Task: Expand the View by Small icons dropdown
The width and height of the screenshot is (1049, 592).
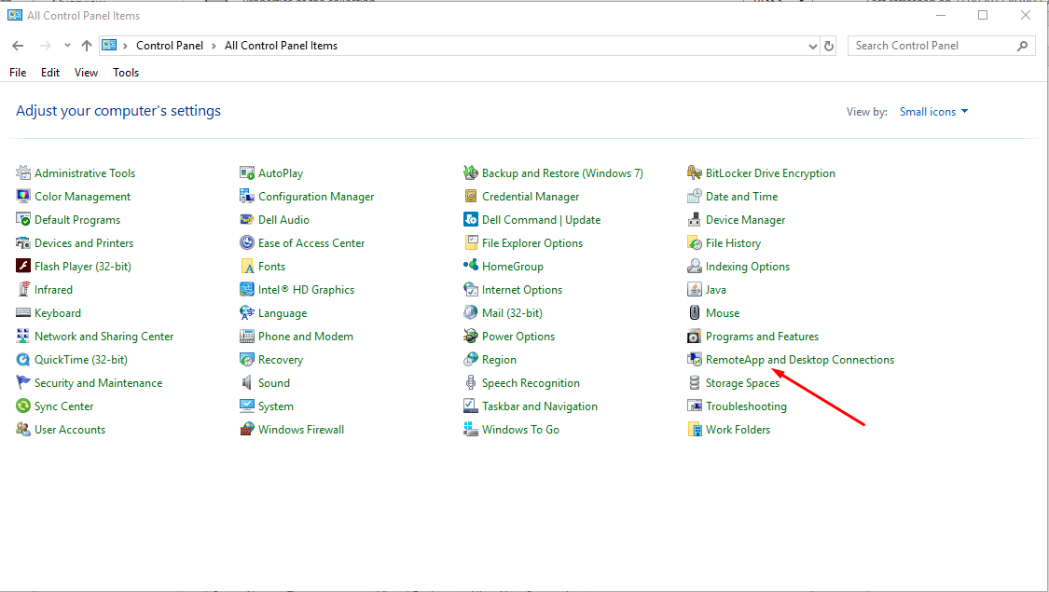Action: [x=933, y=112]
